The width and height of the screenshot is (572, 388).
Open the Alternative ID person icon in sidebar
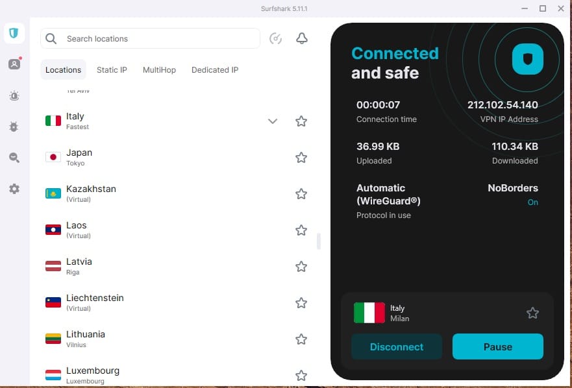tap(14, 64)
